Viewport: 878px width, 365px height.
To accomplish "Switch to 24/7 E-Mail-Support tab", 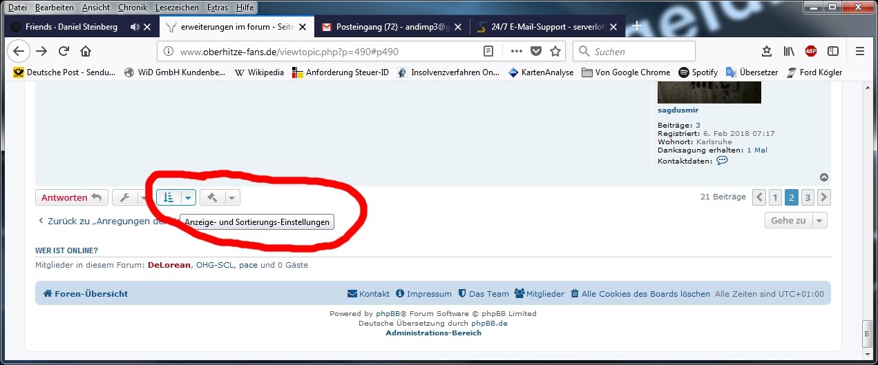I will tap(547, 27).
